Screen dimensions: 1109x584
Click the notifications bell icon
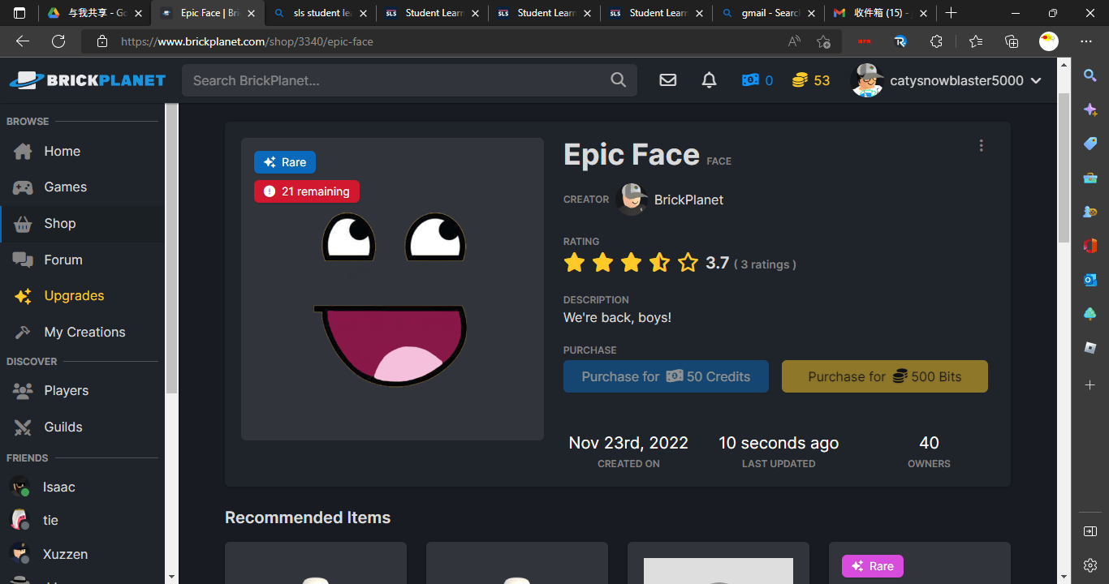(x=709, y=80)
